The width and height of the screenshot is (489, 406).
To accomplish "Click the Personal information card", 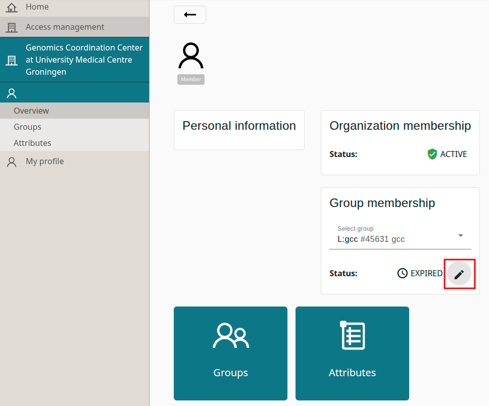I will click(x=239, y=130).
